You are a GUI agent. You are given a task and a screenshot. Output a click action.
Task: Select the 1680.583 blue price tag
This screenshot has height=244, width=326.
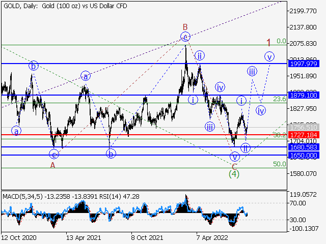point(304,147)
